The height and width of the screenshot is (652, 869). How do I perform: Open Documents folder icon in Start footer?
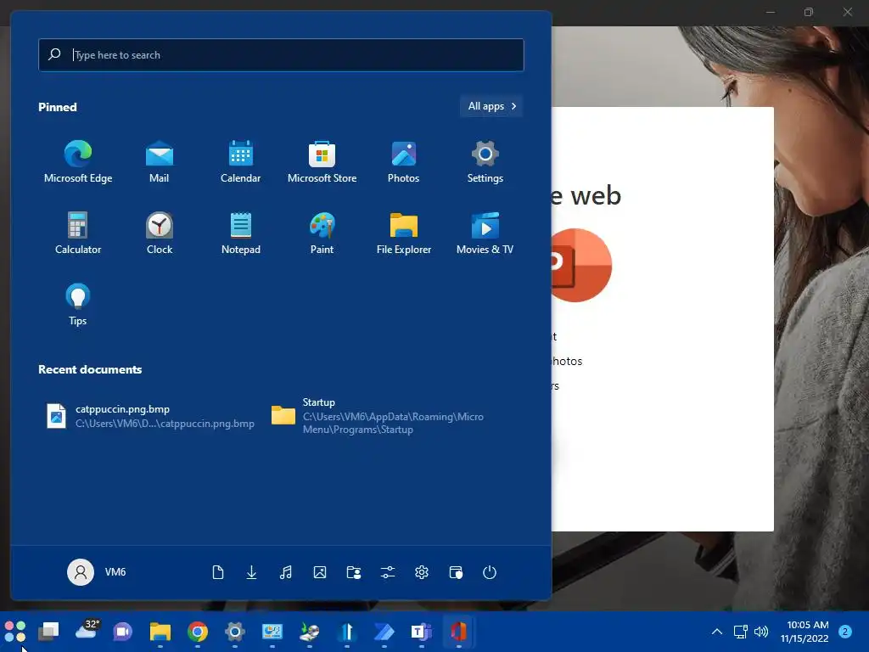218,572
